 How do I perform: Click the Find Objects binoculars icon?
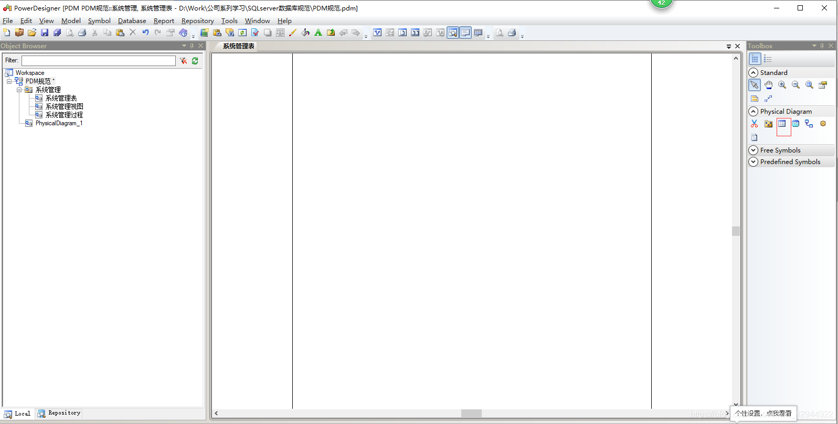point(230,32)
